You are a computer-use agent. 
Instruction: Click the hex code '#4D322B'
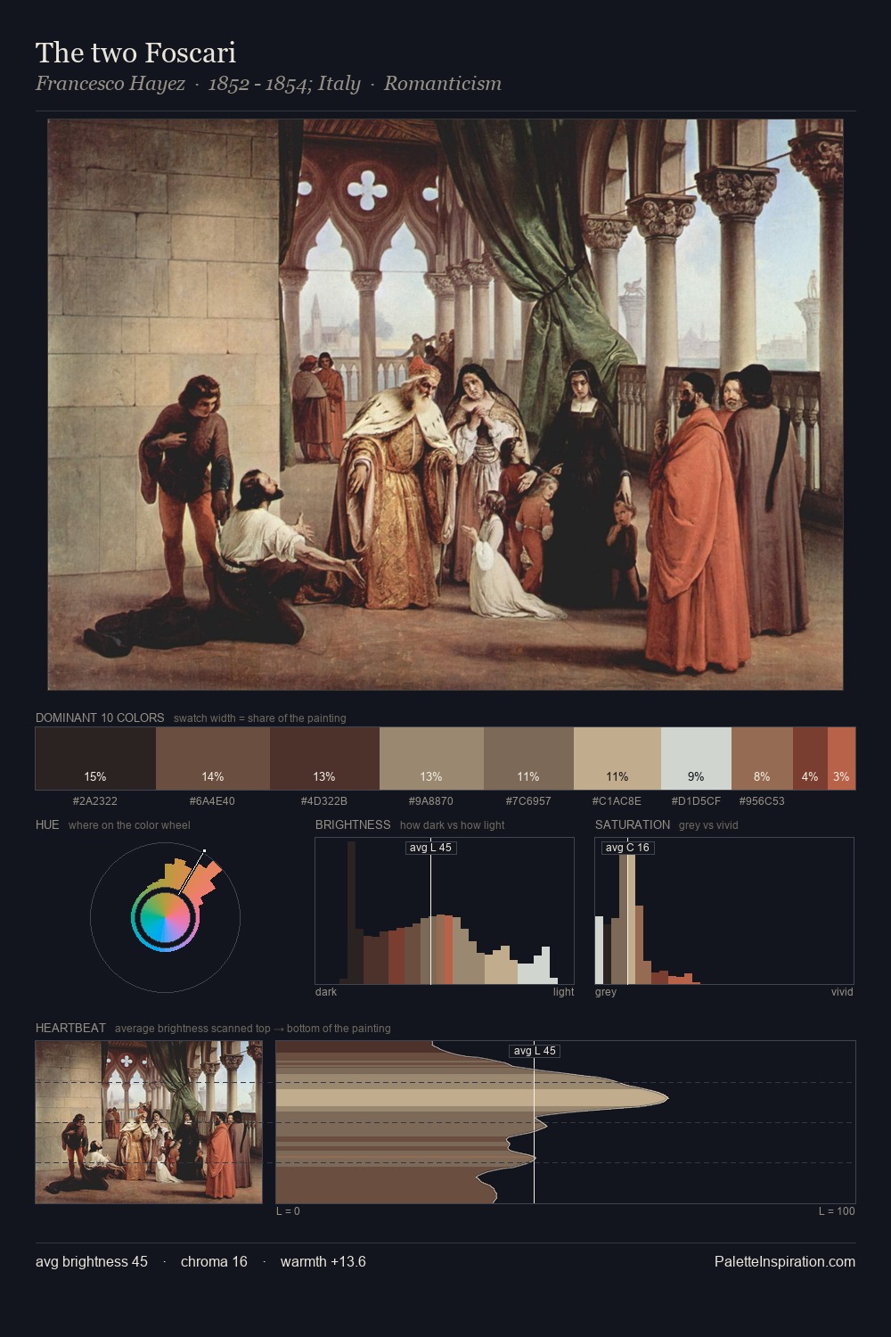click(x=324, y=800)
